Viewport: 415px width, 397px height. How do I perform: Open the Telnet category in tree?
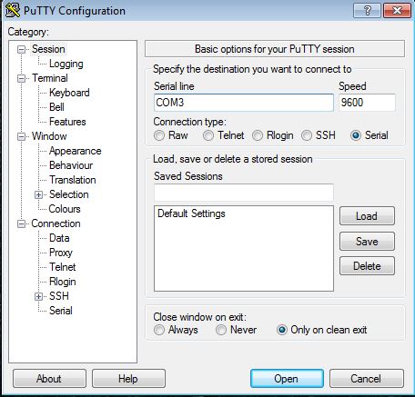63,267
